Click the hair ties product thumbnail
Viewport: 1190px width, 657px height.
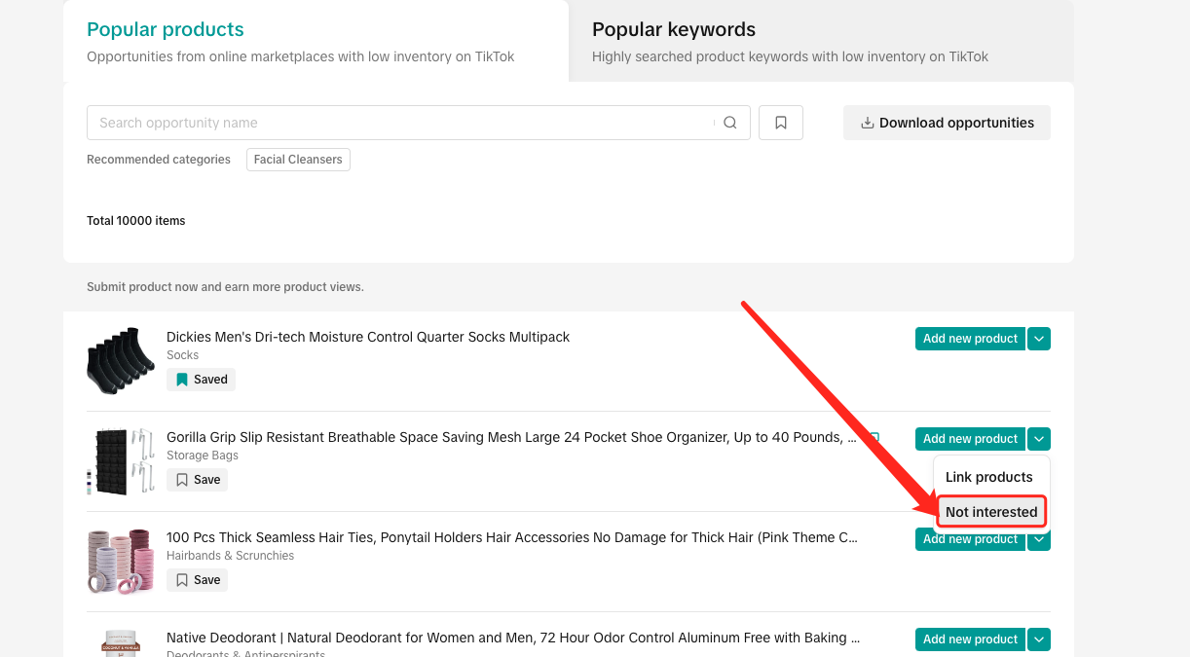pos(121,561)
